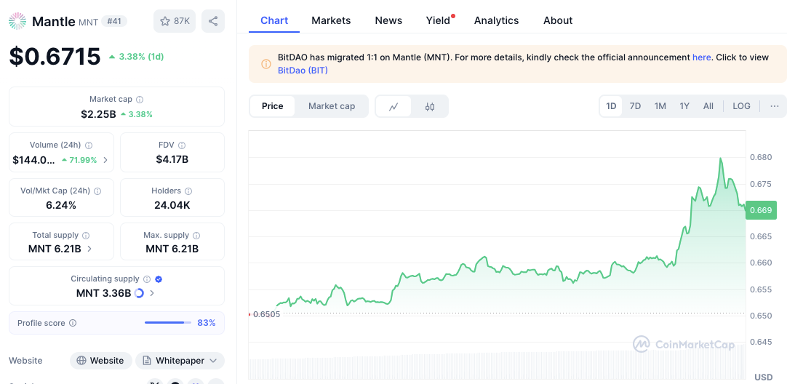Toggle LOG scale on chart

coord(741,106)
